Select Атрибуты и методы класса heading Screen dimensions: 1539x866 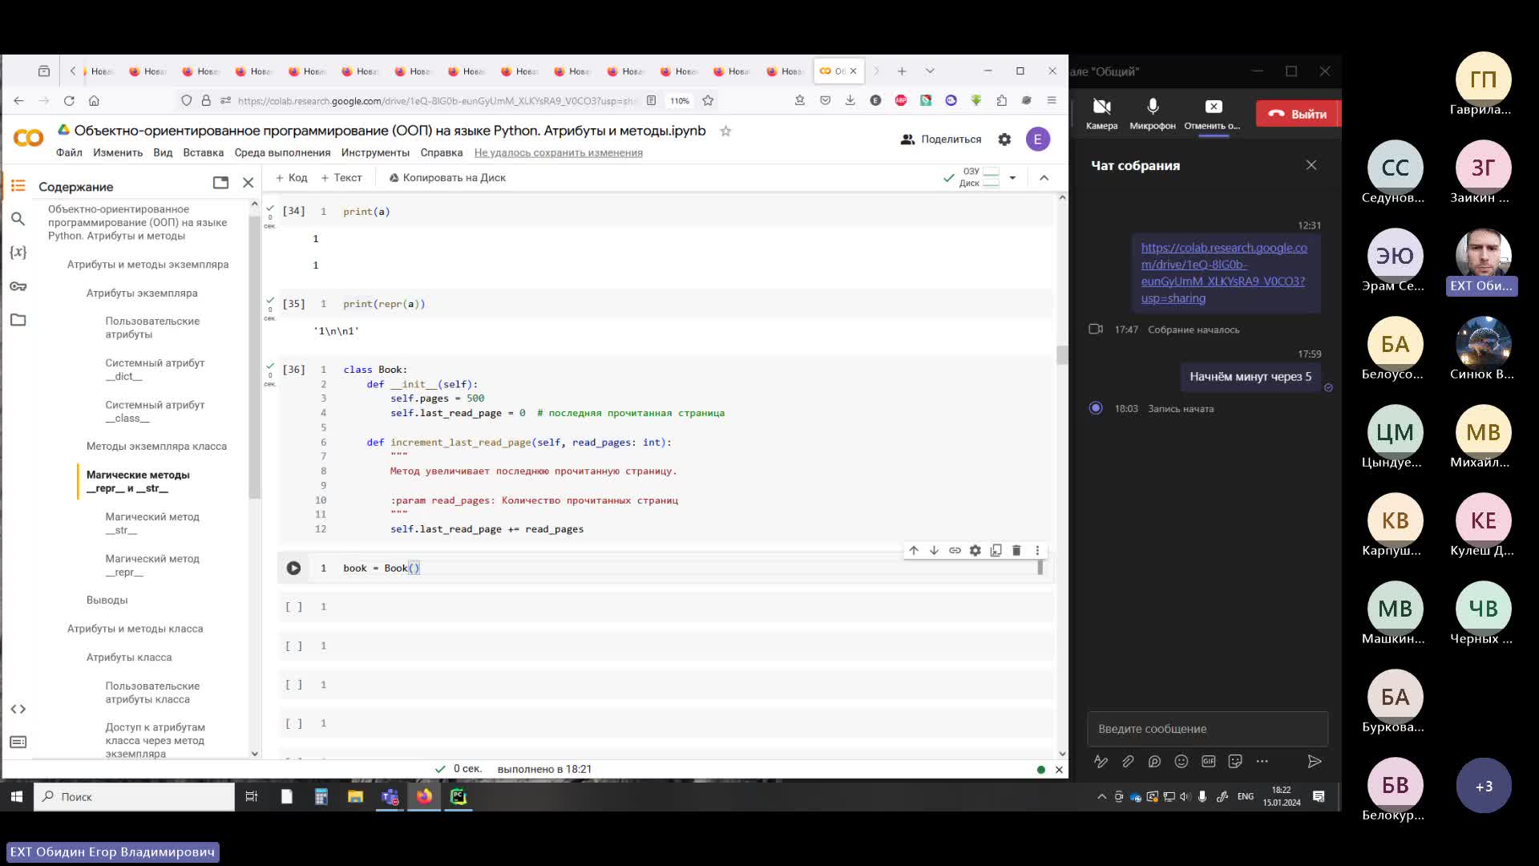(135, 629)
